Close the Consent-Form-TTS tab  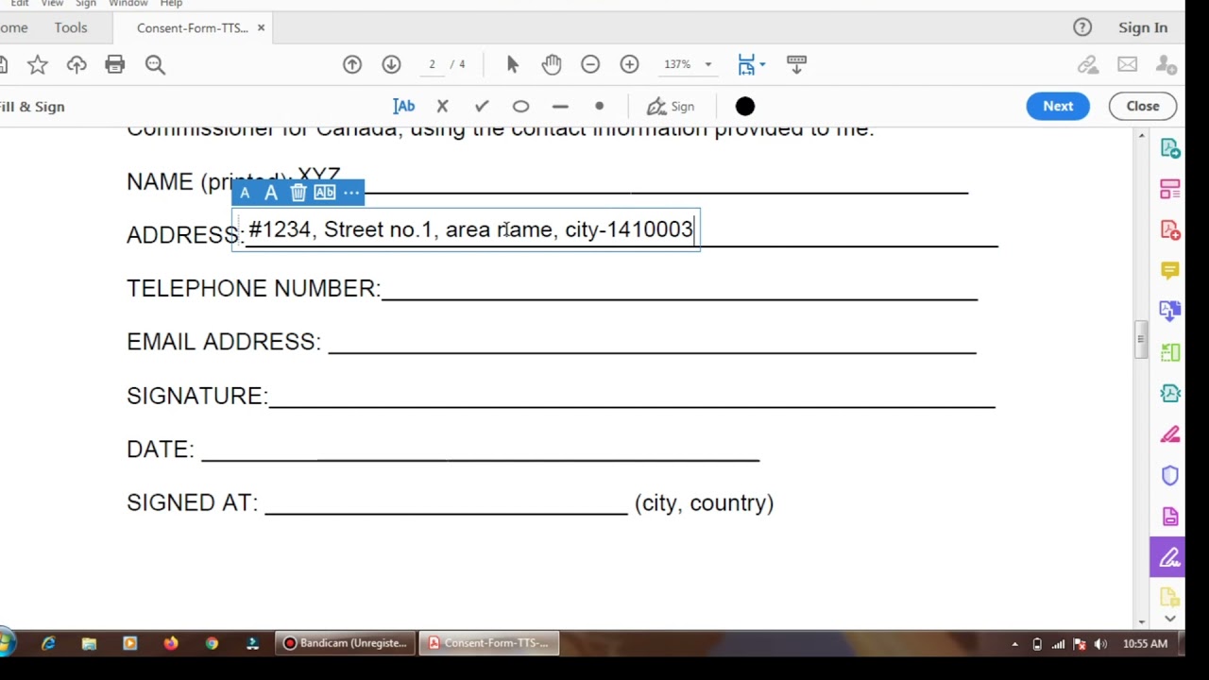(261, 27)
